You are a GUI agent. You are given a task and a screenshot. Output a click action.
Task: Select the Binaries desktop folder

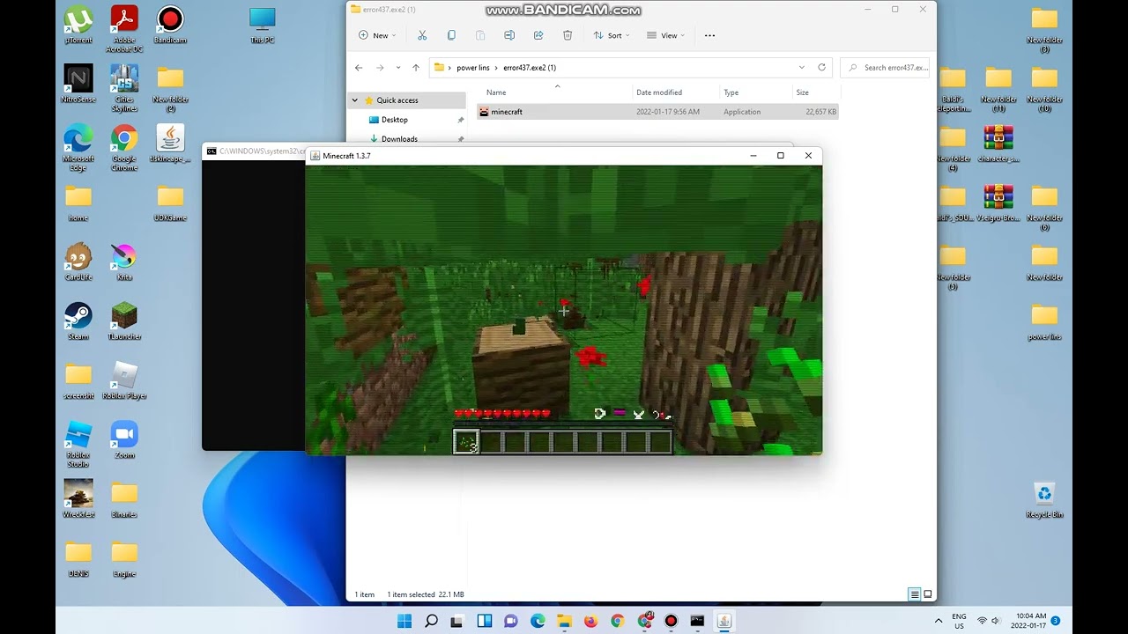124,498
